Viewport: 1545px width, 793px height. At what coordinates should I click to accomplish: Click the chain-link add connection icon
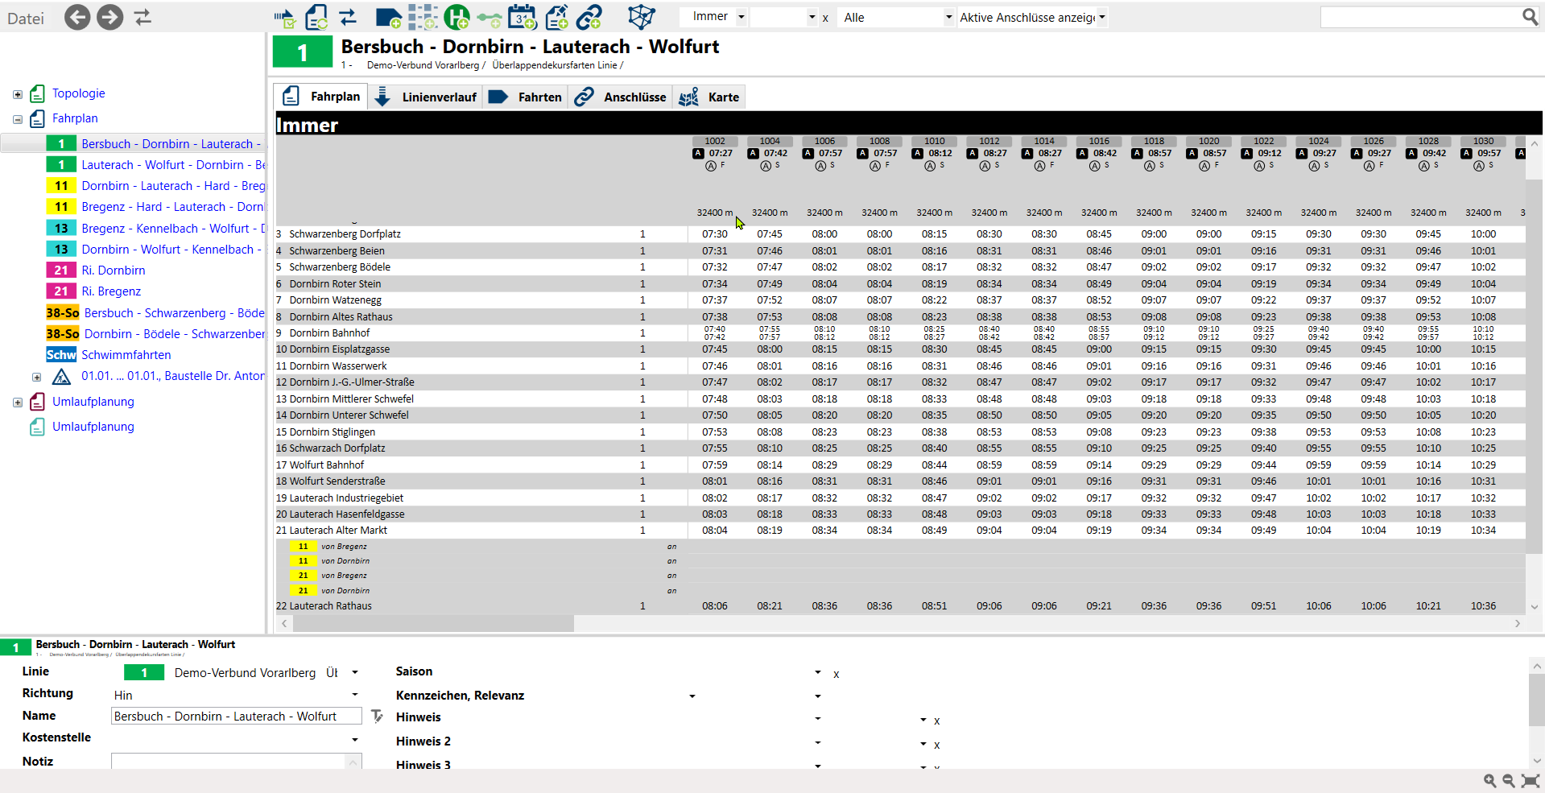(589, 17)
